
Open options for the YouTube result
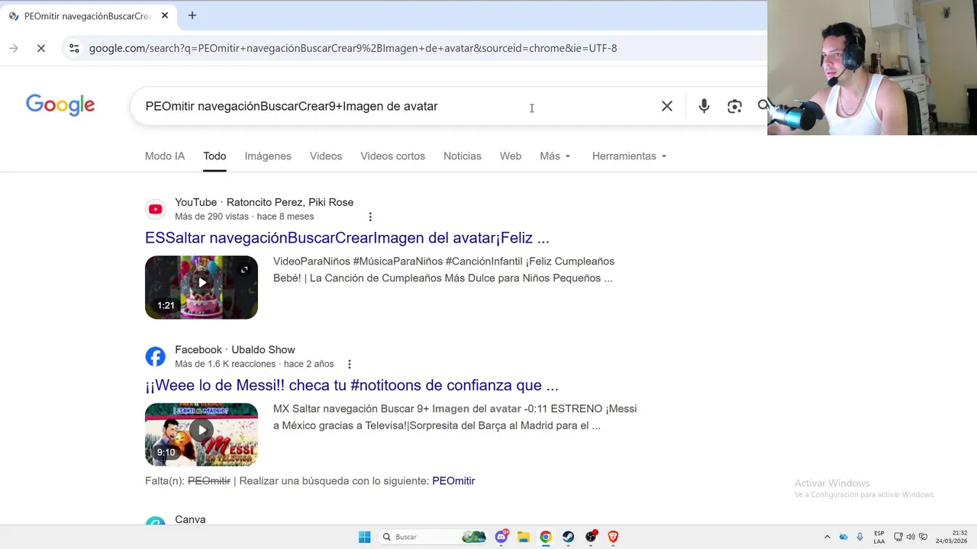point(370,217)
